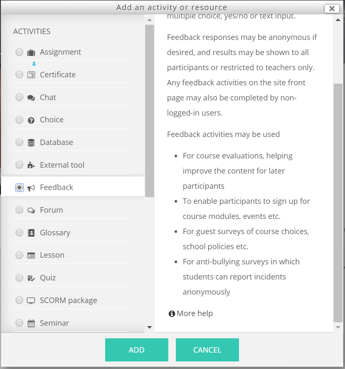The height and width of the screenshot is (369, 345).
Task: Click the activity list scroll-down arrow
Action: (149, 327)
